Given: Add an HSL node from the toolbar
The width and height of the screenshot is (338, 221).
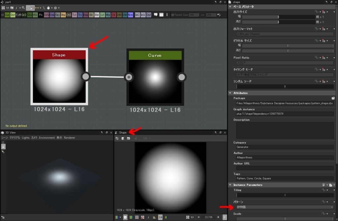Looking at the screenshot, I should [x=35, y=15].
